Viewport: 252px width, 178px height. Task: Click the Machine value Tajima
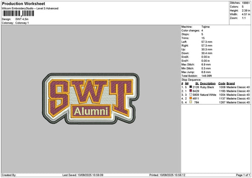[x=205, y=27]
